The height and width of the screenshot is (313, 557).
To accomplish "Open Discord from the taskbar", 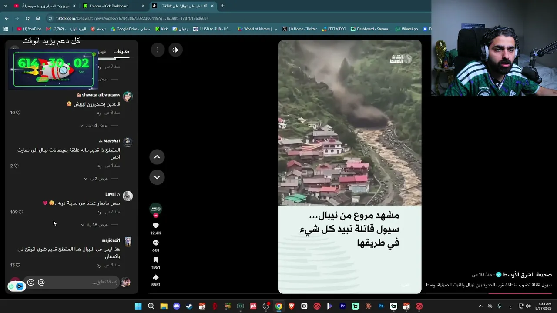I will pos(177,306).
